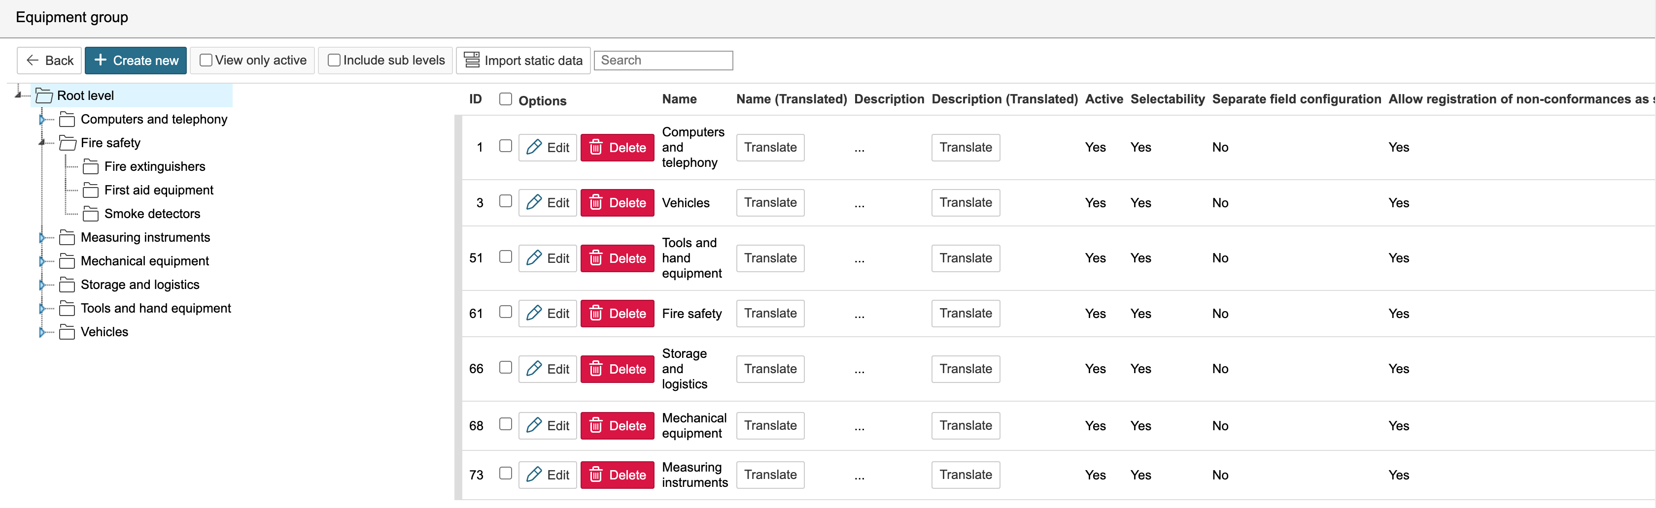Check the select-all checkbox beside Options

click(506, 99)
